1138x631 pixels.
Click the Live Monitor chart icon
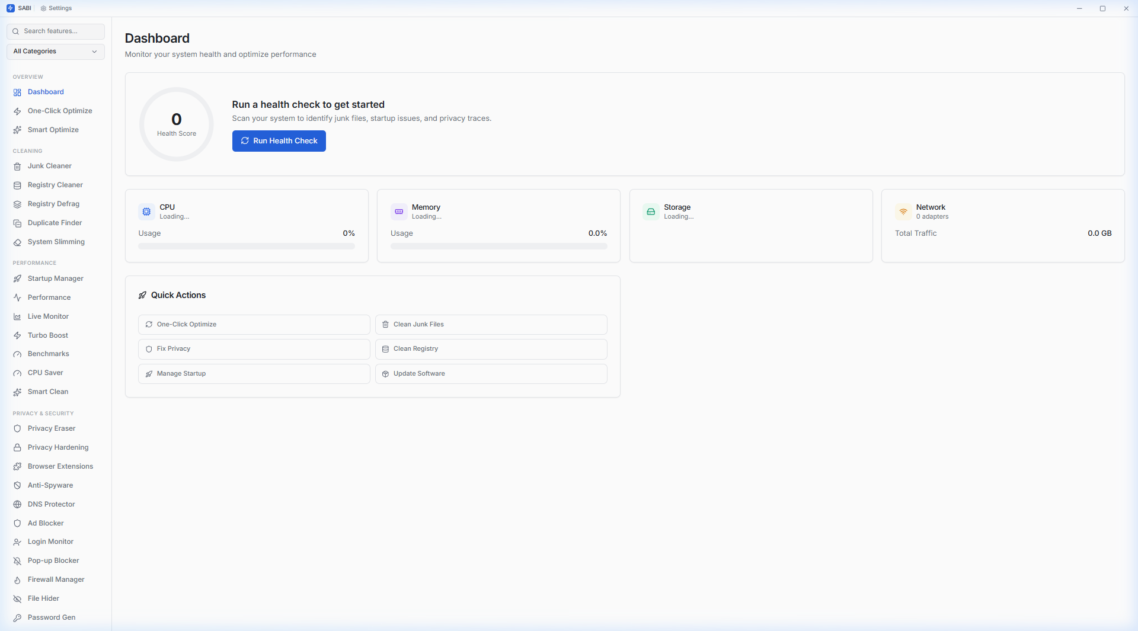17,317
